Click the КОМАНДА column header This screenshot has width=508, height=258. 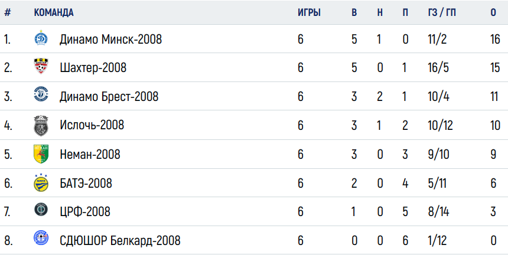[54, 12]
